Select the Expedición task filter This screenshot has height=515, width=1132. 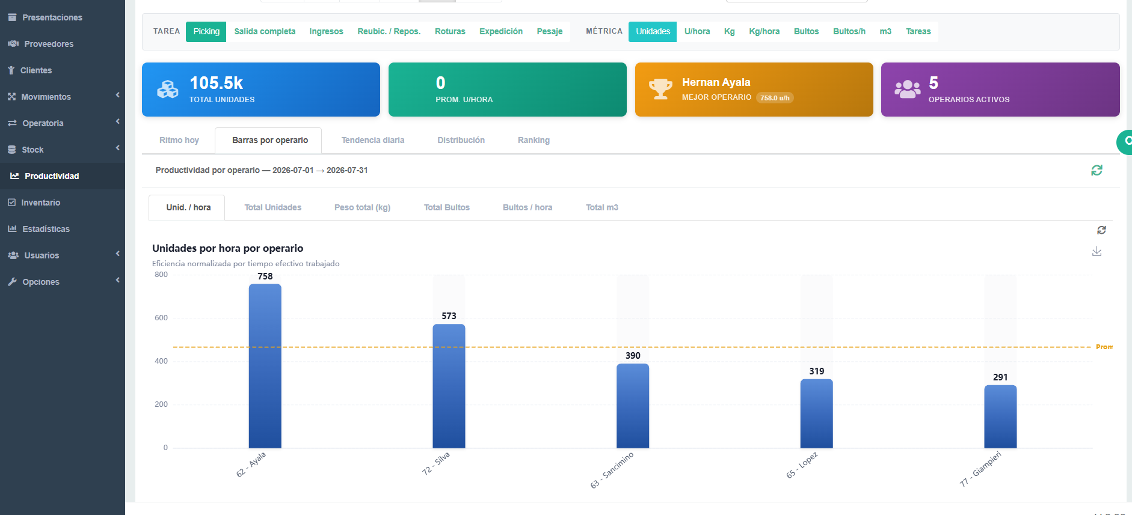[x=501, y=32]
